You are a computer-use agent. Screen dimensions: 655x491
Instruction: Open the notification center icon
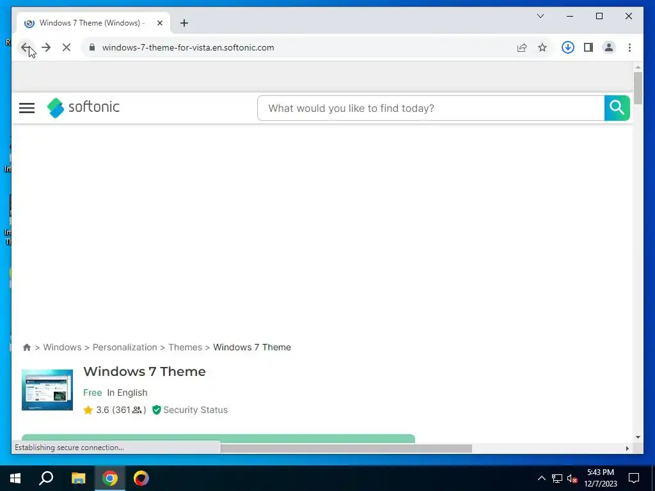click(634, 478)
